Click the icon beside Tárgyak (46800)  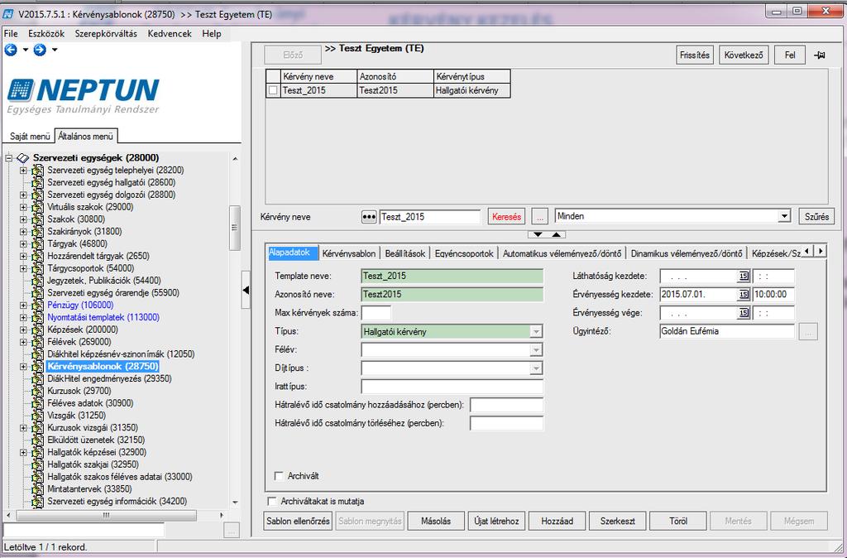point(37,244)
